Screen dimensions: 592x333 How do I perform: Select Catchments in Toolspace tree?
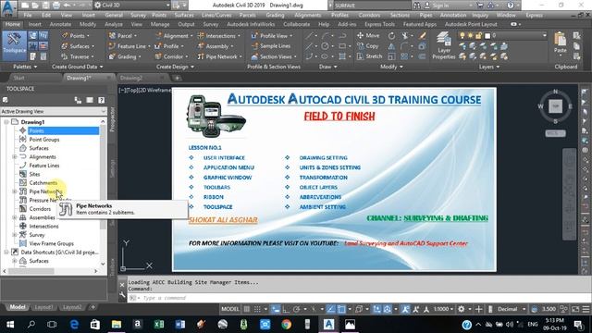pos(43,183)
